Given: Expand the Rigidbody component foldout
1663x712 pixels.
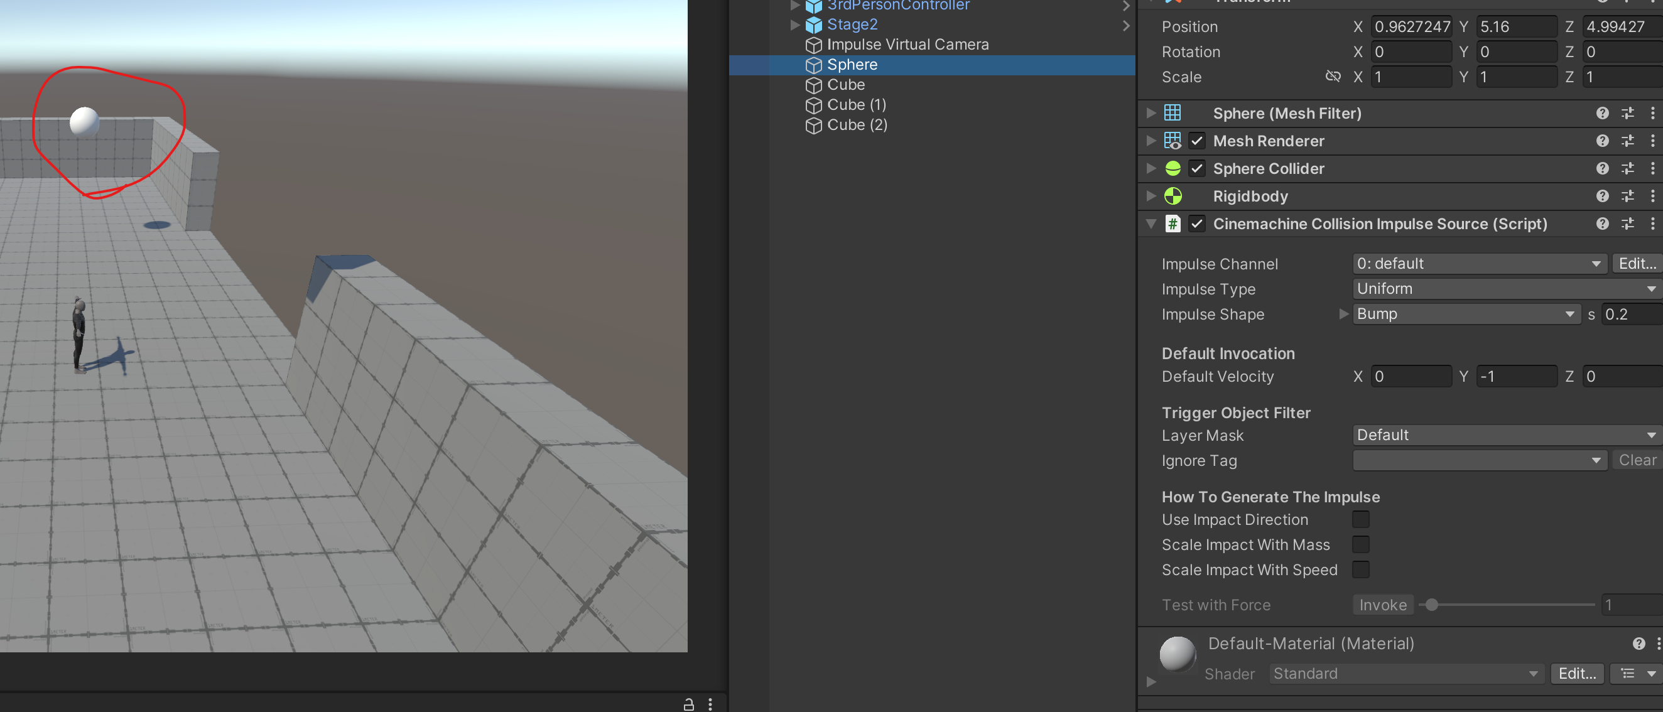Looking at the screenshot, I should (1151, 197).
